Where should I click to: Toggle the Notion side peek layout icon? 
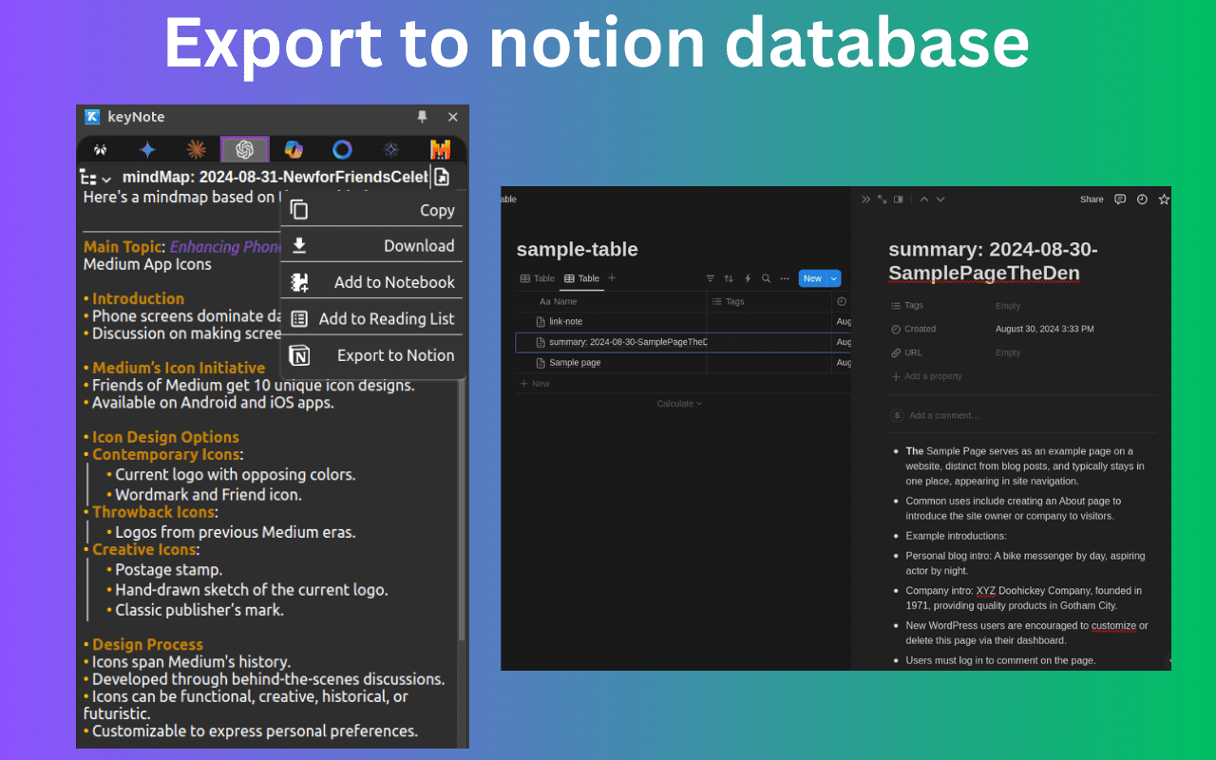tap(899, 199)
